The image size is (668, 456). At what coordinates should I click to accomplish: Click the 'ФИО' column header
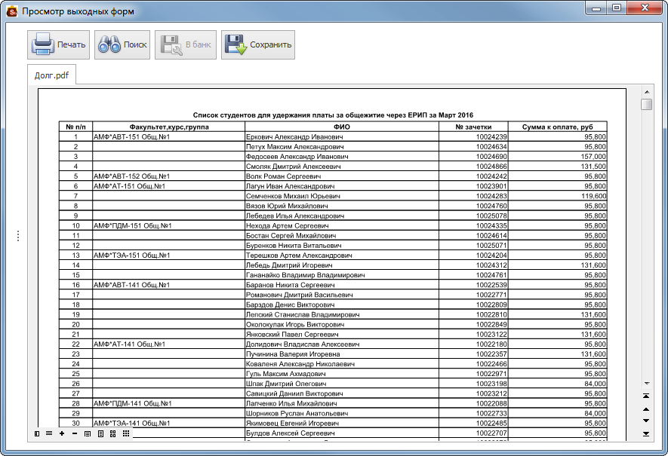[x=342, y=127]
